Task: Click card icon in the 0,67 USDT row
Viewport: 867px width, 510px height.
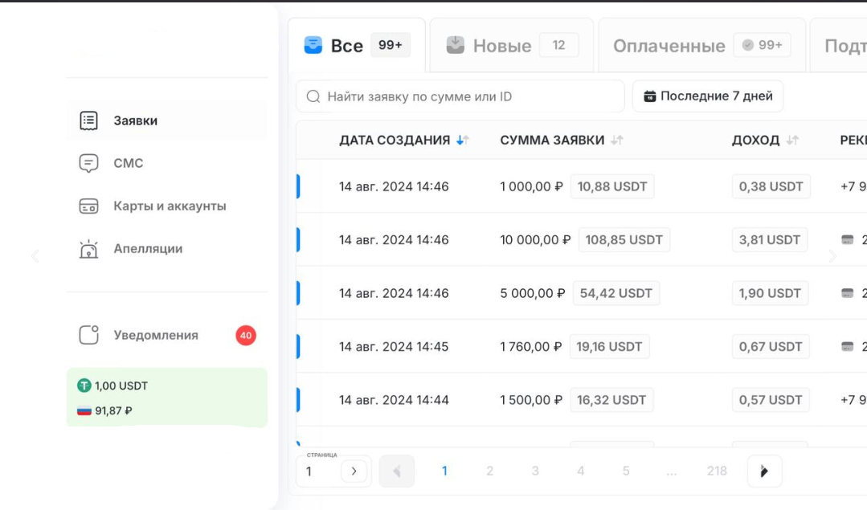Action: tap(847, 346)
